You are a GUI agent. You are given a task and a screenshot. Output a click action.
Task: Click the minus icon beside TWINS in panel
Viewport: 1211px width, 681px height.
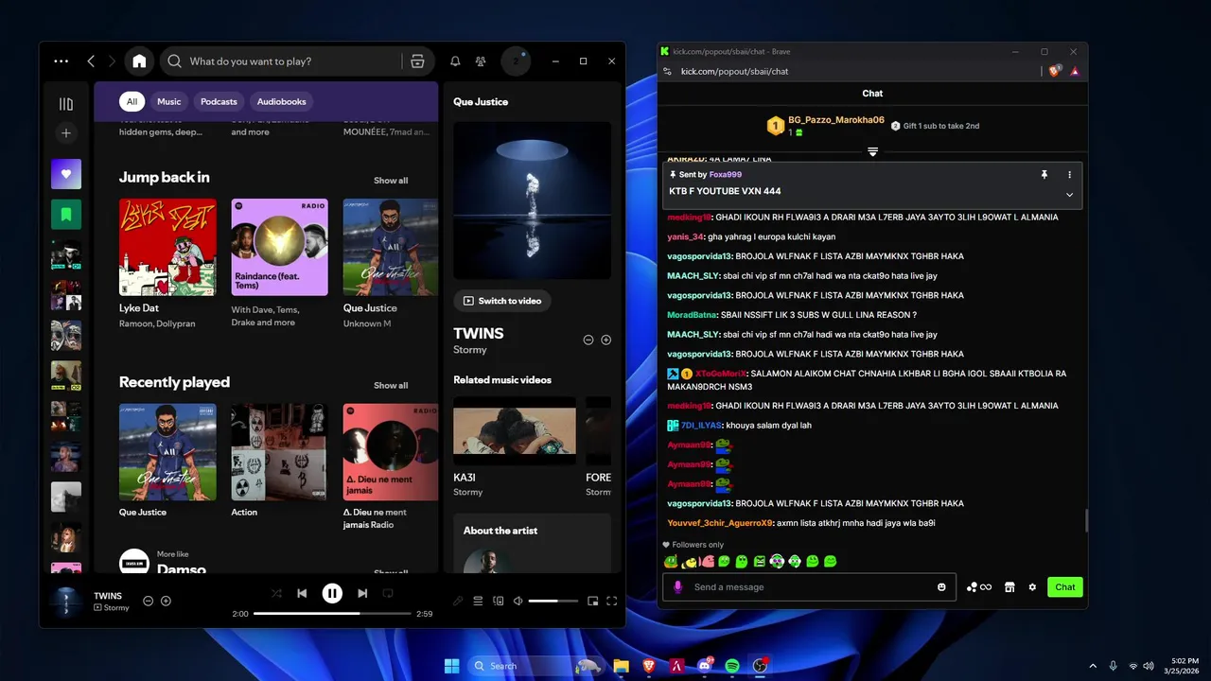(x=588, y=340)
